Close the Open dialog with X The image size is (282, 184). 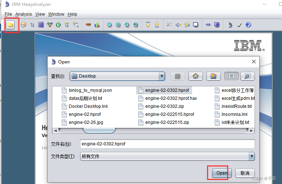pyautogui.click(x=254, y=62)
